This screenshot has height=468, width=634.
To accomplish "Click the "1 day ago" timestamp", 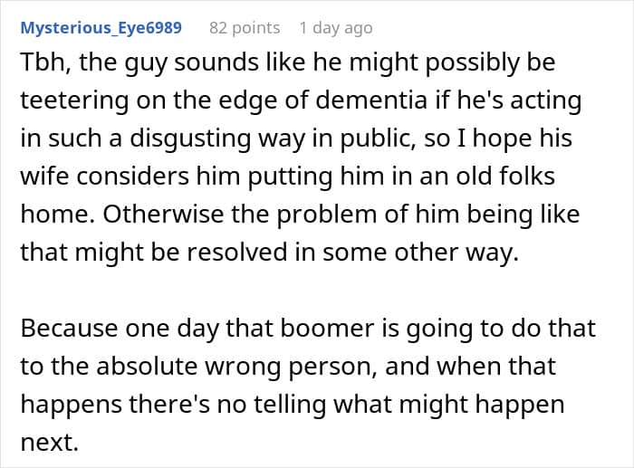I will coord(335,27).
